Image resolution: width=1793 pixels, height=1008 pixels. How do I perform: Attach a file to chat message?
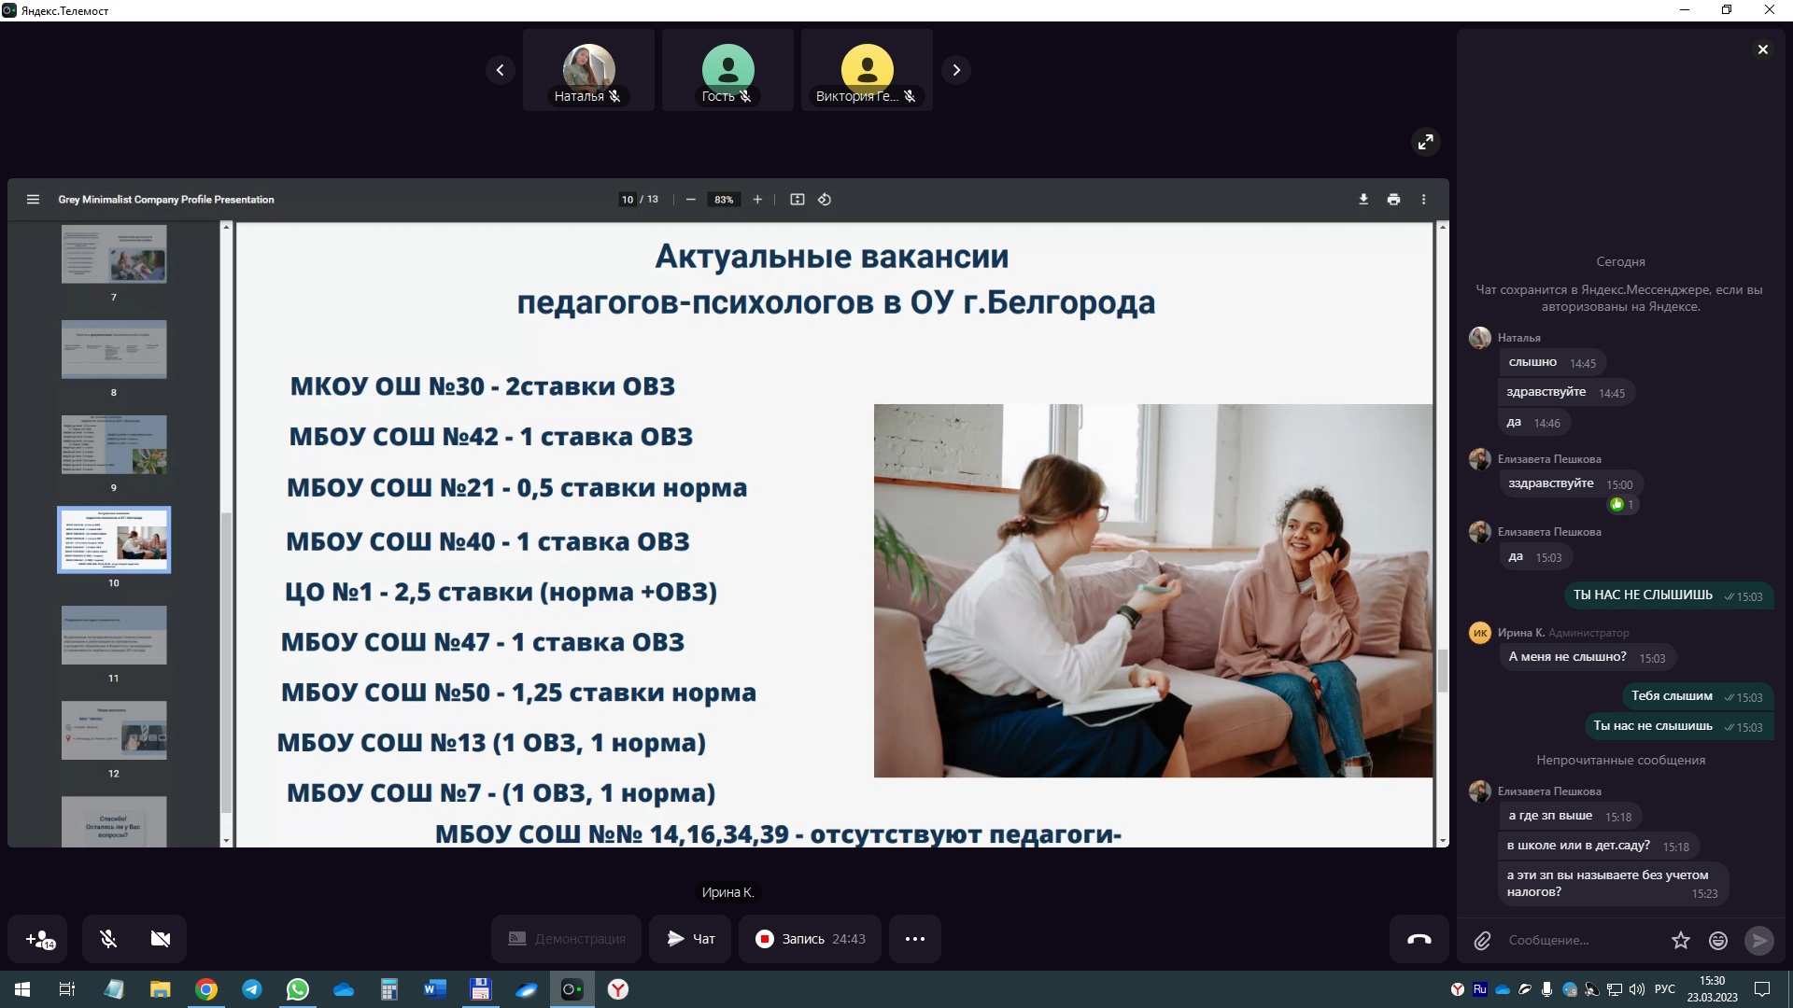[1482, 940]
